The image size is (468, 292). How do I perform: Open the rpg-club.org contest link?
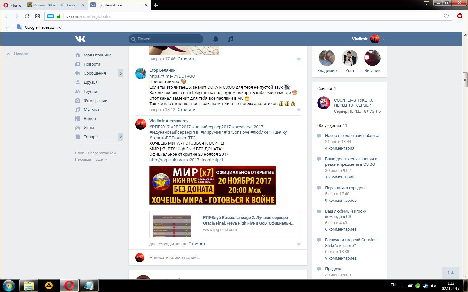coord(186,160)
